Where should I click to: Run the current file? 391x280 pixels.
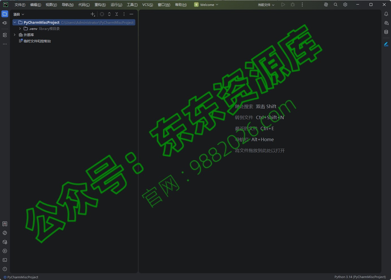tap(283, 5)
